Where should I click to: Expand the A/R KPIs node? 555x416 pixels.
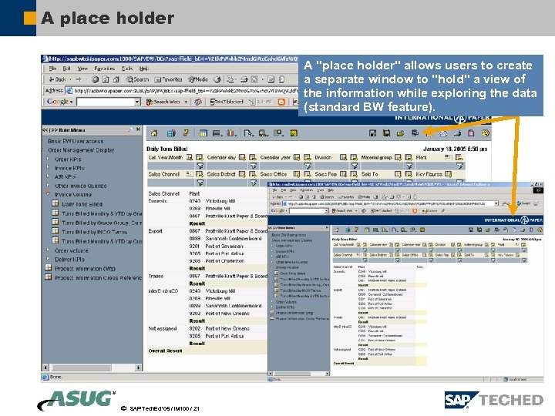pos(48,176)
